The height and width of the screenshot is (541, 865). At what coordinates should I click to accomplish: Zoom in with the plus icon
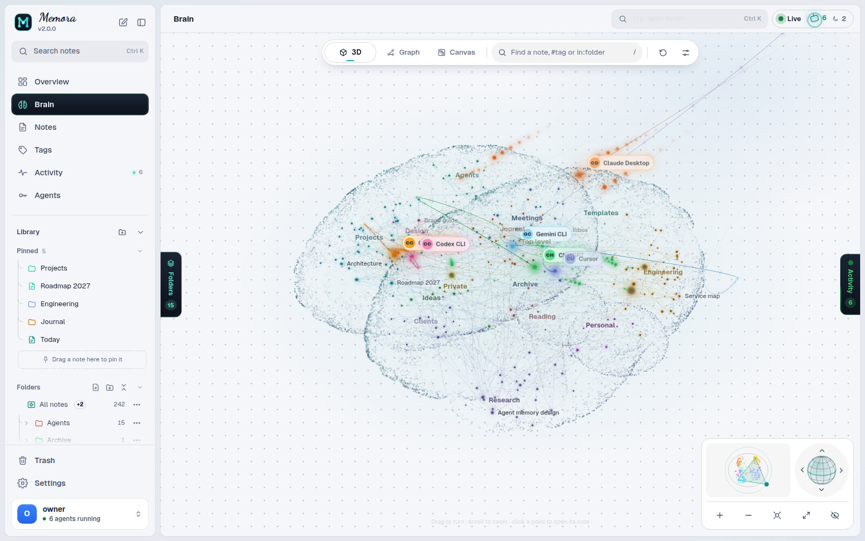click(x=720, y=516)
